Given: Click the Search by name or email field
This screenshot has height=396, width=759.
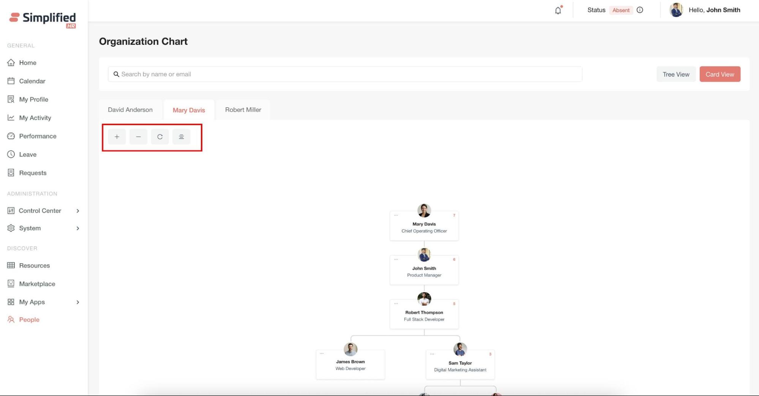Looking at the screenshot, I should (345, 74).
